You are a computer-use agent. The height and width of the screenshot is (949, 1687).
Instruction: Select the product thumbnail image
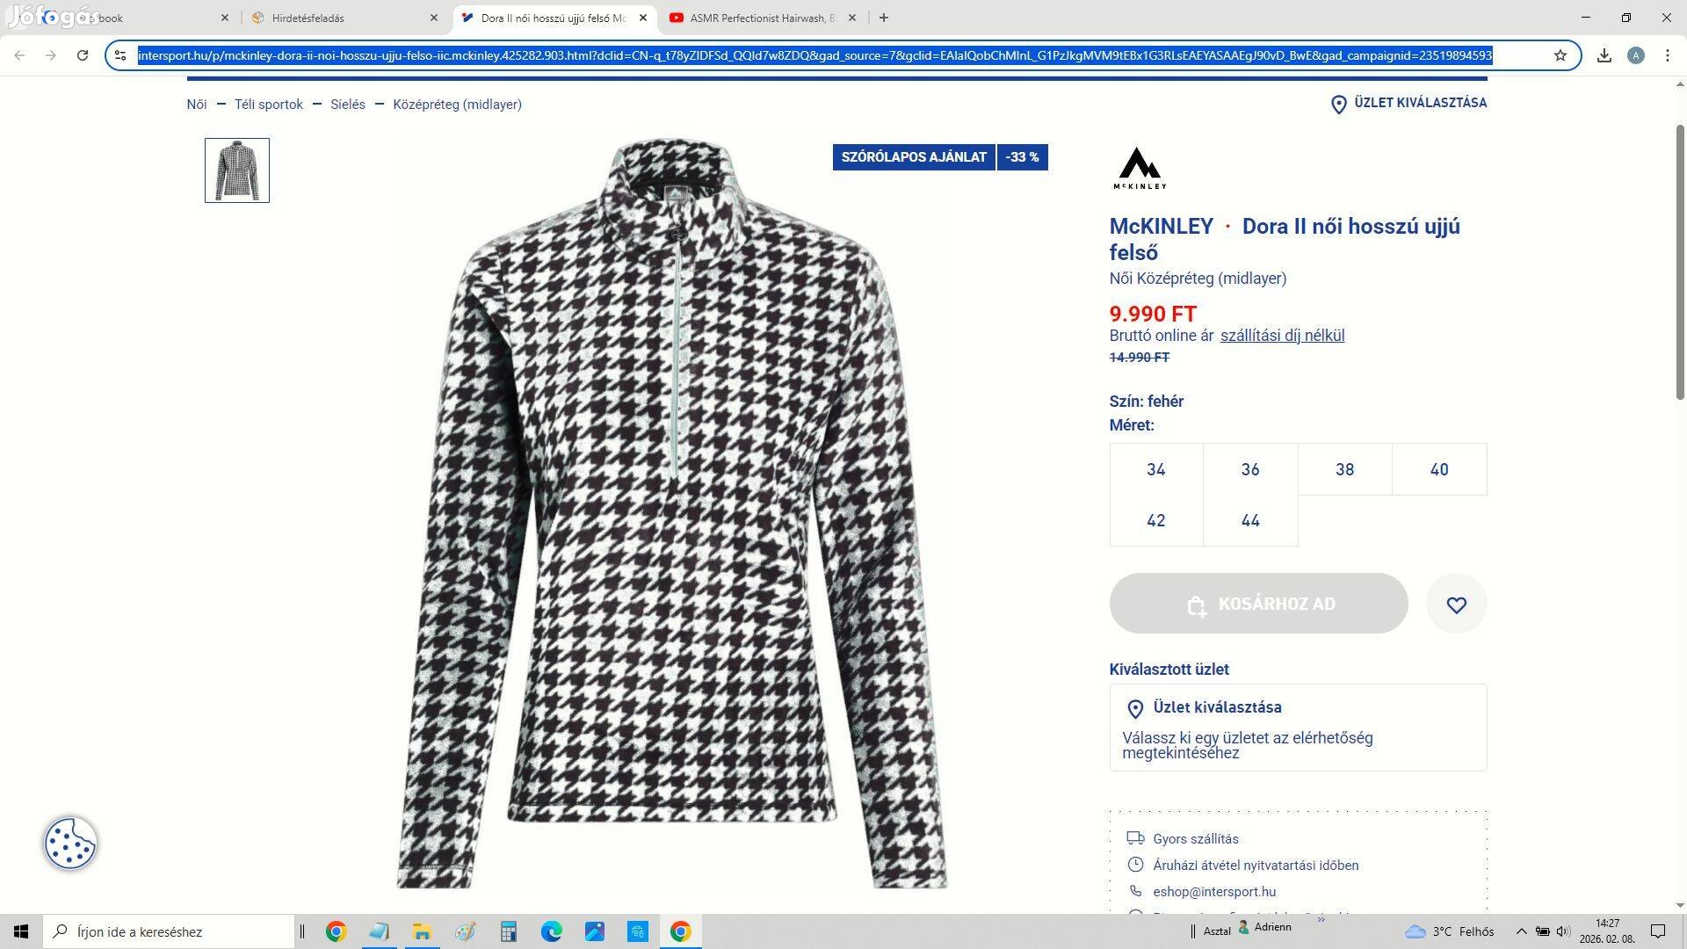pos(237,170)
